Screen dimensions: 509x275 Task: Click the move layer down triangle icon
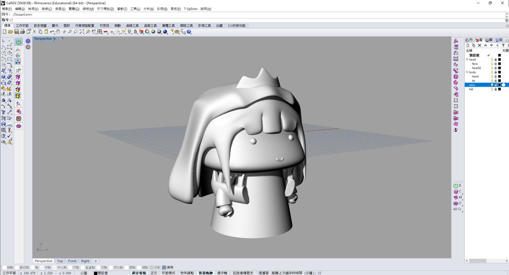(x=491, y=45)
